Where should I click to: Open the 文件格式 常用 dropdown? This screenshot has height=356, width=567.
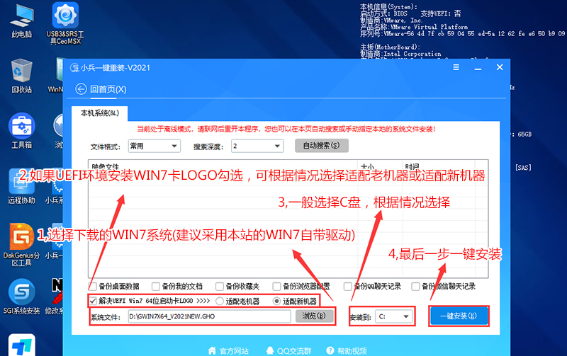point(155,146)
